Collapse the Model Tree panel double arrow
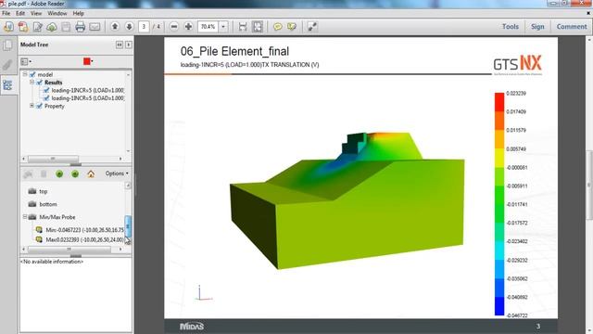Image resolution: width=593 pixels, height=334 pixels. coord(120,45)
